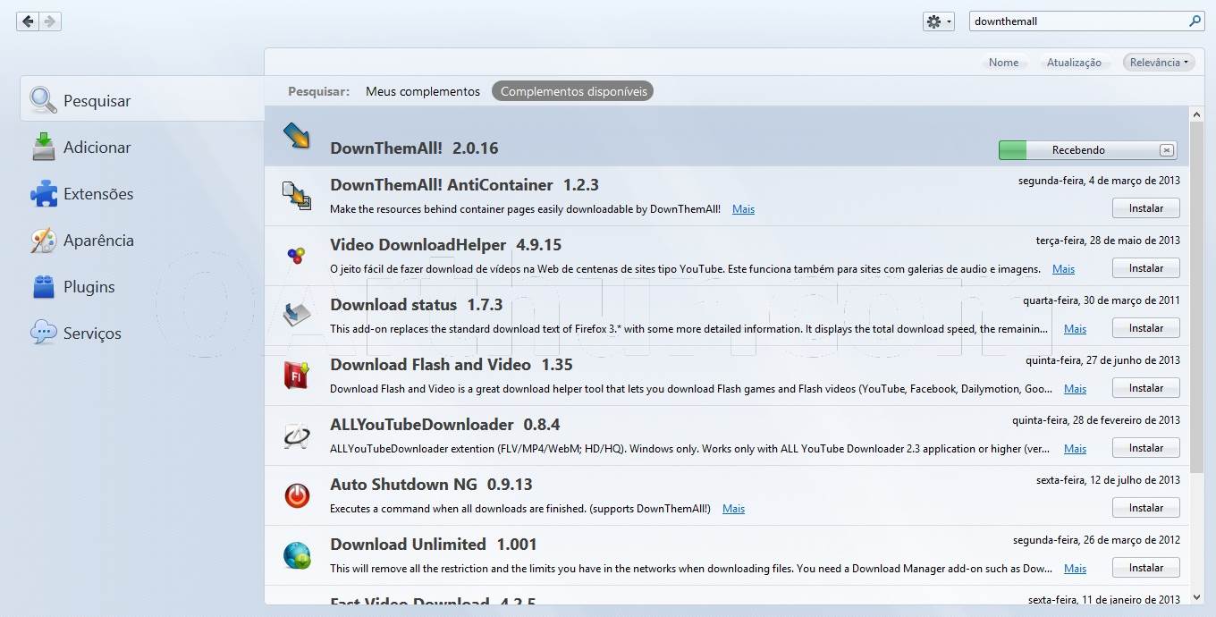Click the ALLYouTubeDownloader add-on icon

[x=297, y=435]
